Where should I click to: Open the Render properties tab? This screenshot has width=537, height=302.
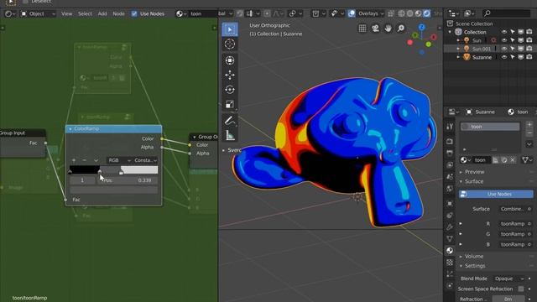click(x=450, y=141)
